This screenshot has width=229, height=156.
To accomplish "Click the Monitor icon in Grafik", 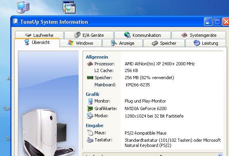I will (90, 101).
